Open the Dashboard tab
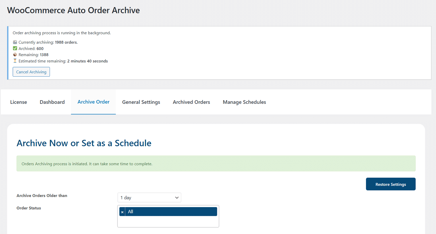Screen dimensions: 436x234 pyautogui.click(x=52, y=102)
